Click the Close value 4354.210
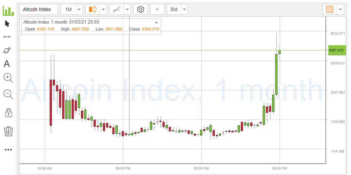This screenshot has height=175, width=351. pos(150,29)
